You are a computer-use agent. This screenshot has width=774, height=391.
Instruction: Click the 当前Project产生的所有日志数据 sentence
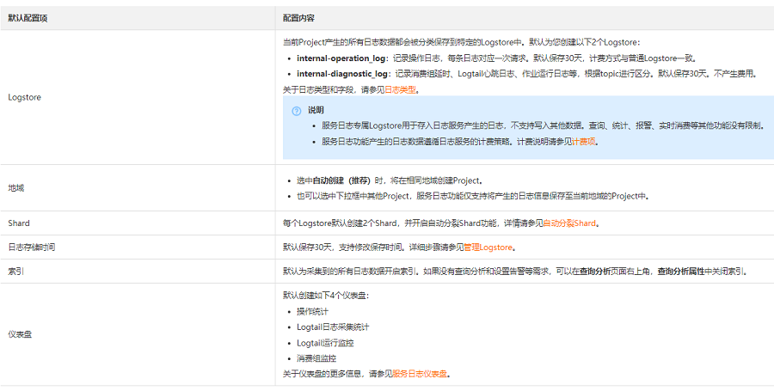pyautogui.click(x=461, y=42)
